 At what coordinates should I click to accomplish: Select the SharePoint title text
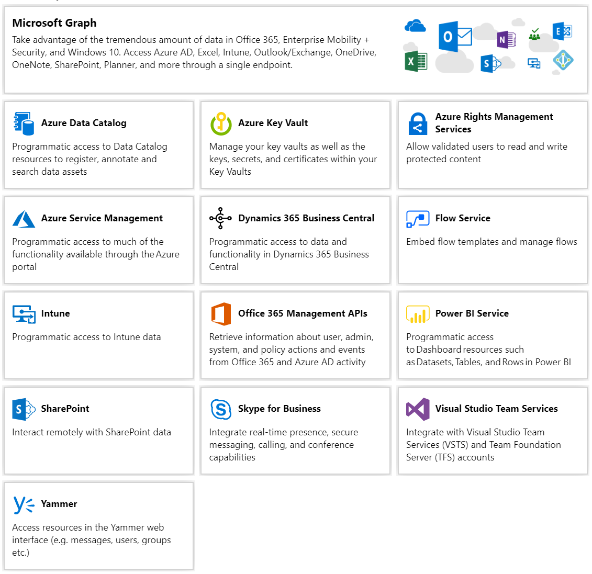coord(65,409)
